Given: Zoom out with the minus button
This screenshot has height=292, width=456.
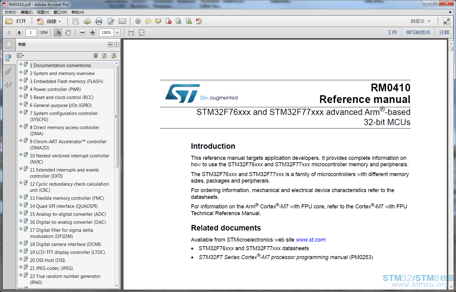Looking at the screenshot, I should (82, 32).
